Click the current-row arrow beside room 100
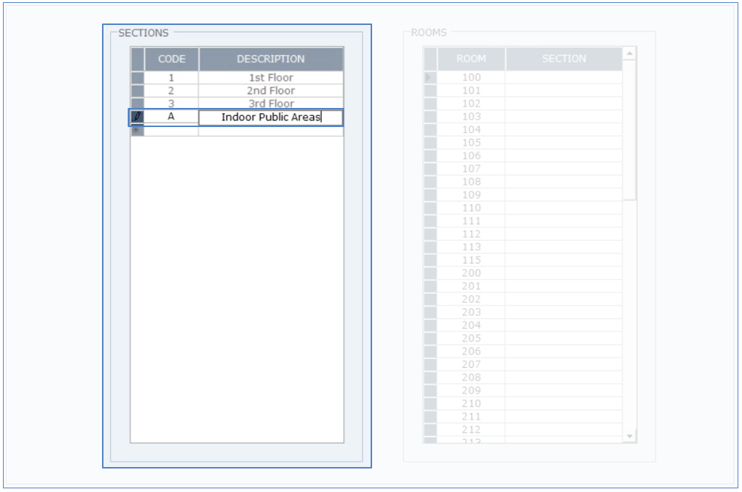Image resolution: width=742 pixels, height=492 pixels. point(430,77)
